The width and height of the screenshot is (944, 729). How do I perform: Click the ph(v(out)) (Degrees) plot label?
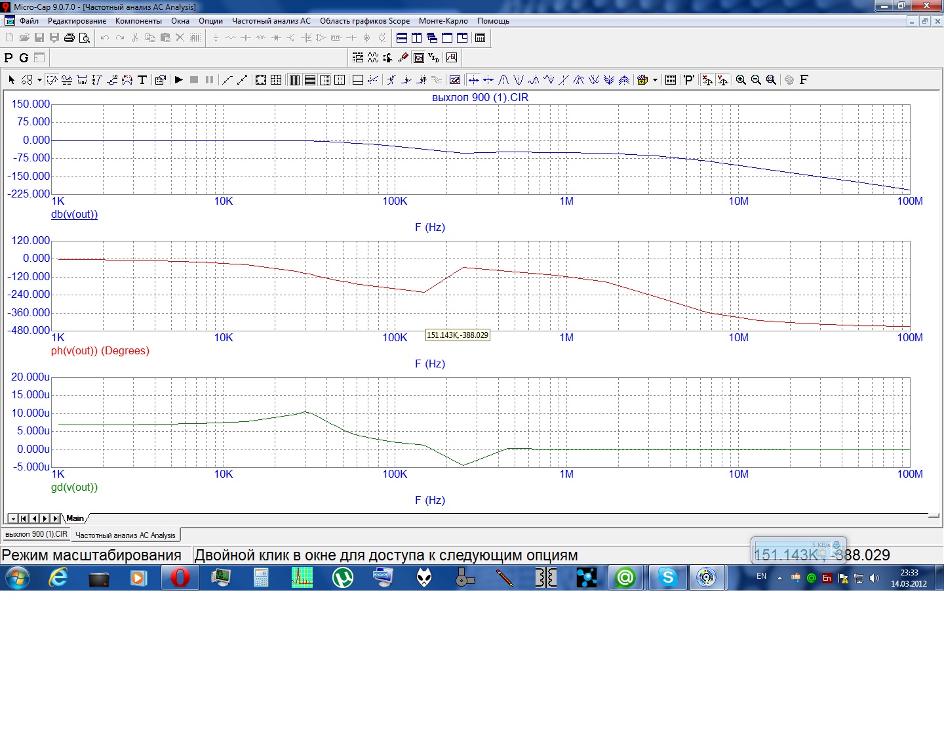[x=100, y=351]
